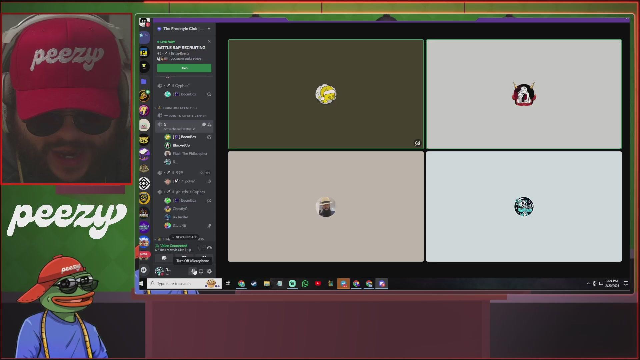The image size is (640, 360).
Task: Open The Freestyle Club server menu
Action: [184, 29]
